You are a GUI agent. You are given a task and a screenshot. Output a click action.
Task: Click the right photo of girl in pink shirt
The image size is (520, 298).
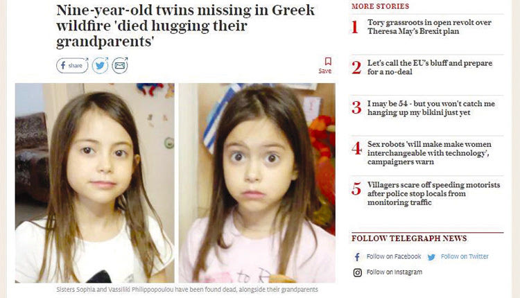pos(257,183)
